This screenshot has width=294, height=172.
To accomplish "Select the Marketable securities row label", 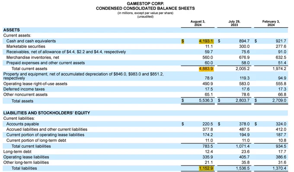I will 26,47.
